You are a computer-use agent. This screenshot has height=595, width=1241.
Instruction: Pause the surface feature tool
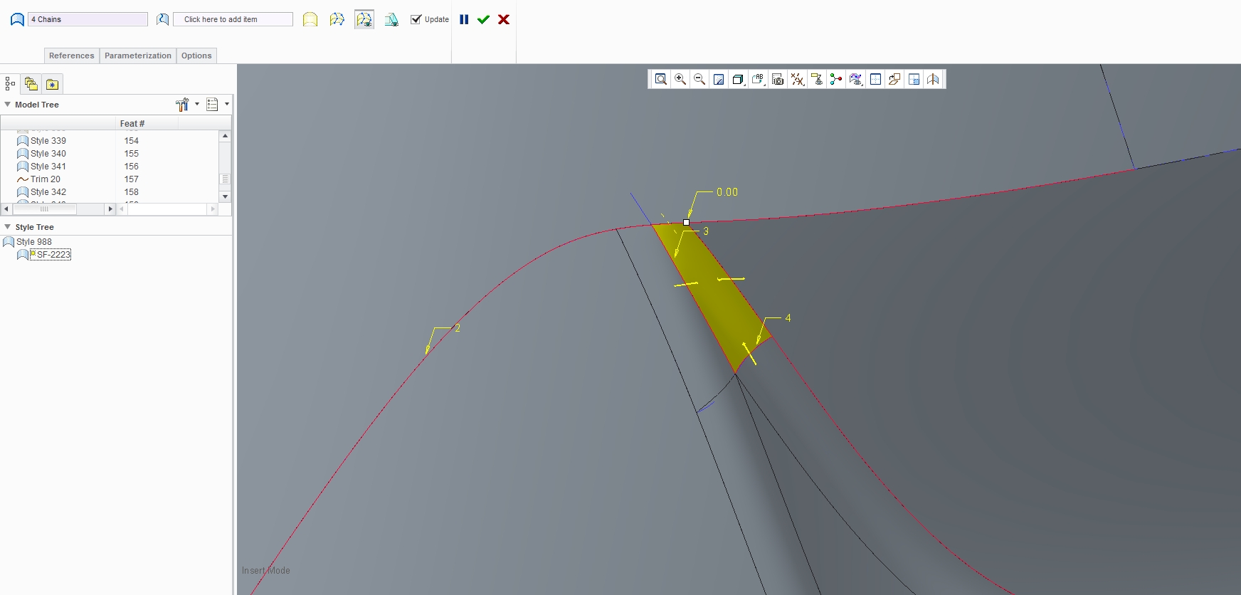tap(464, 19)
